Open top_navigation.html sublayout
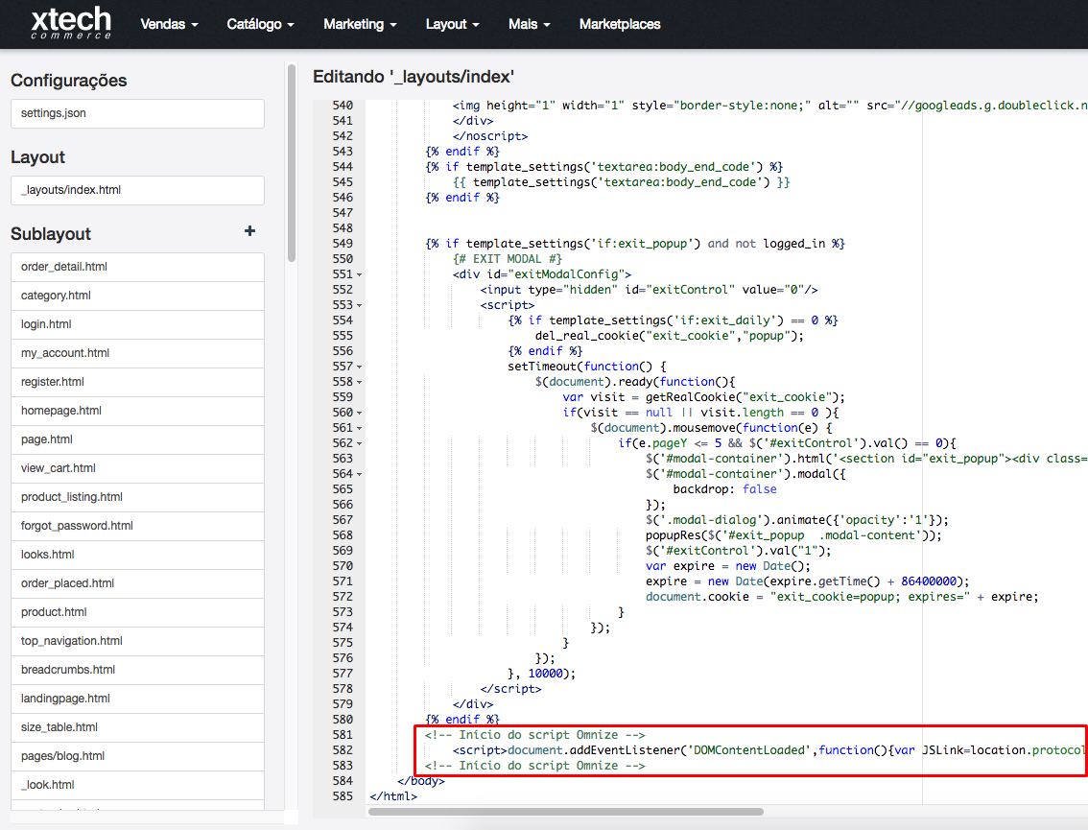This screenshot has height=830, width=1088. click(x=137, y=641)
